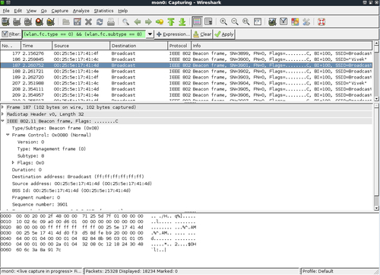380x275 pixels.
Task: Open the View menu
Action: click(x=31, y=11)
